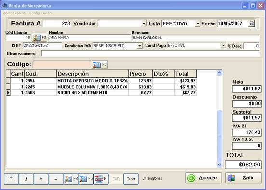Click the Neto value box
Screen dimensions: 266x190
(x=247, y=89)
